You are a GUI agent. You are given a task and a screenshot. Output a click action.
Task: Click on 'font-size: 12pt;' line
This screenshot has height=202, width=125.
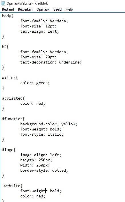[x=39, y=26]
